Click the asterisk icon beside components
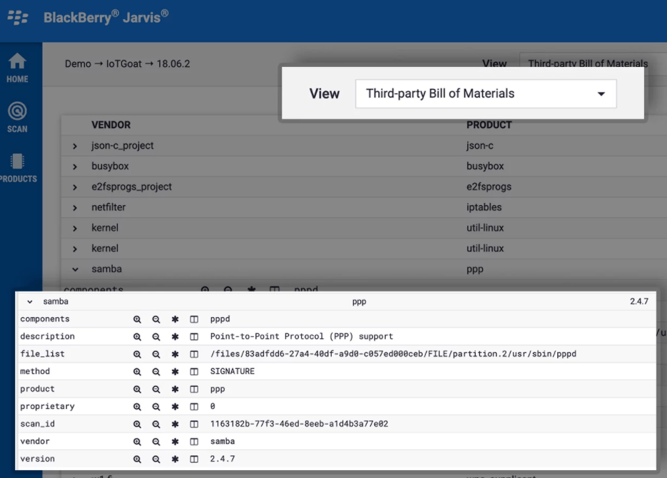This screenshot has height=478, width=667. [175, 319]
